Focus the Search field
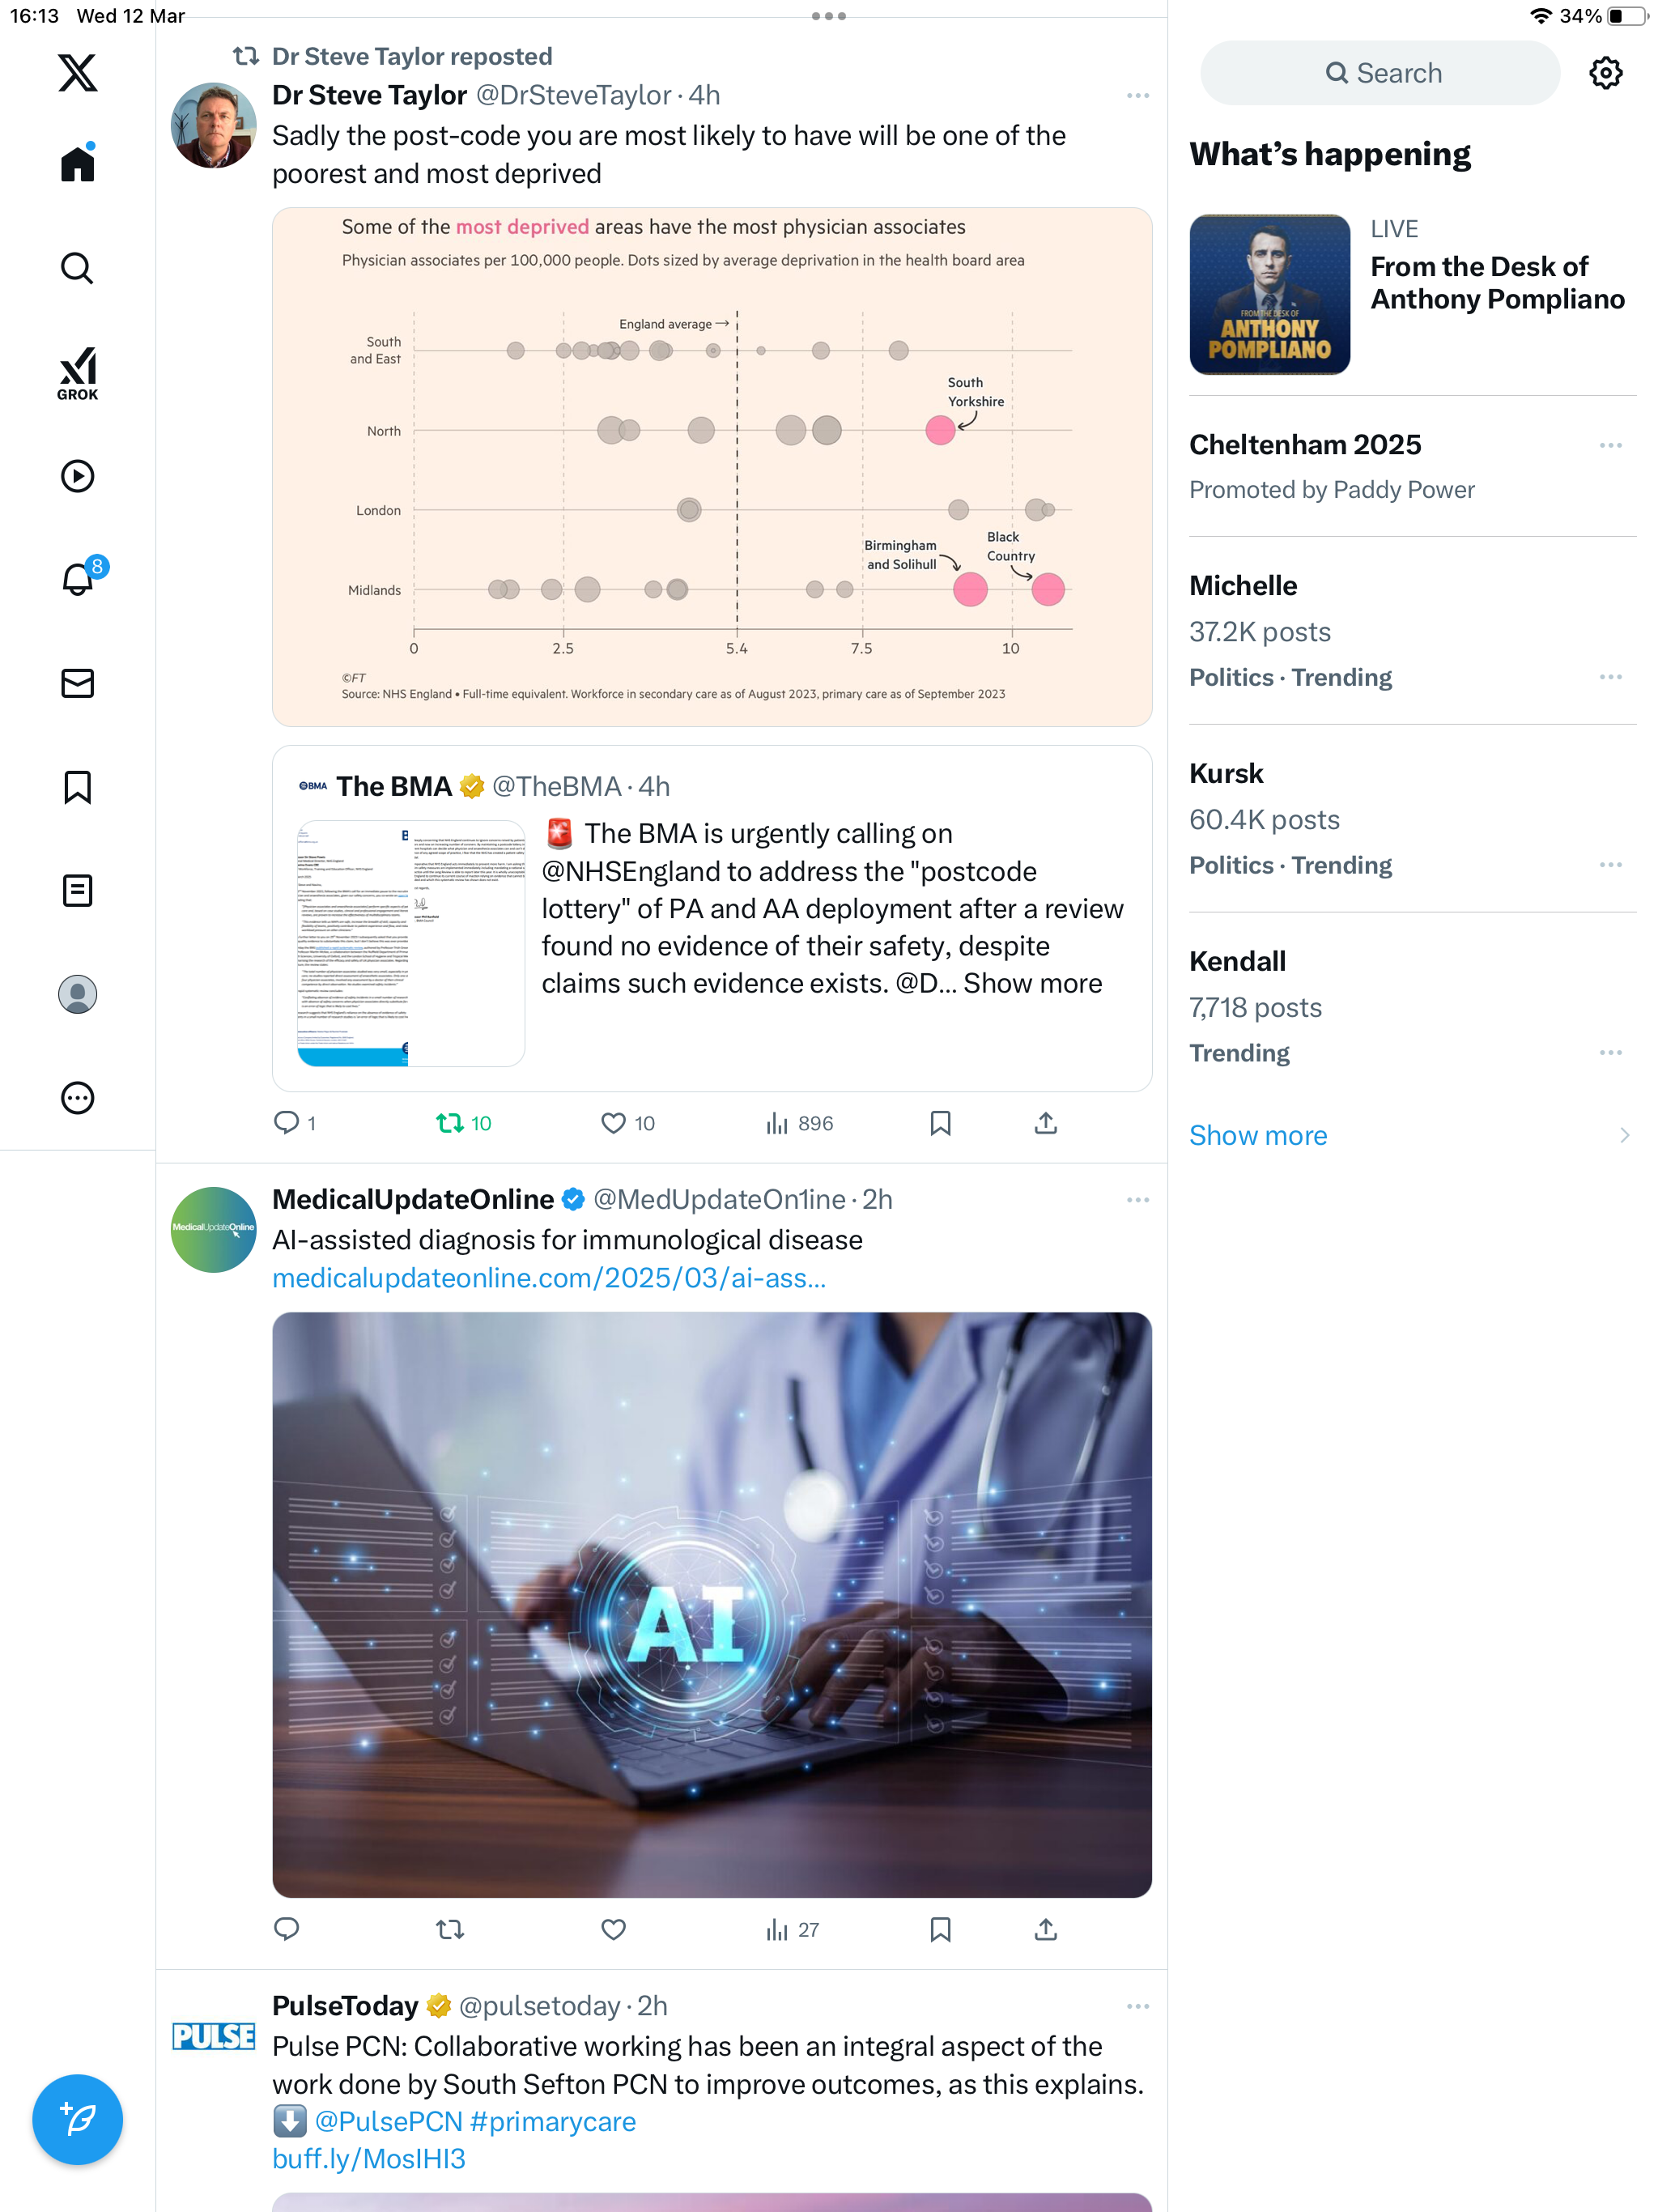The image size is (1658, 2212). click(x=1380, y=73)
